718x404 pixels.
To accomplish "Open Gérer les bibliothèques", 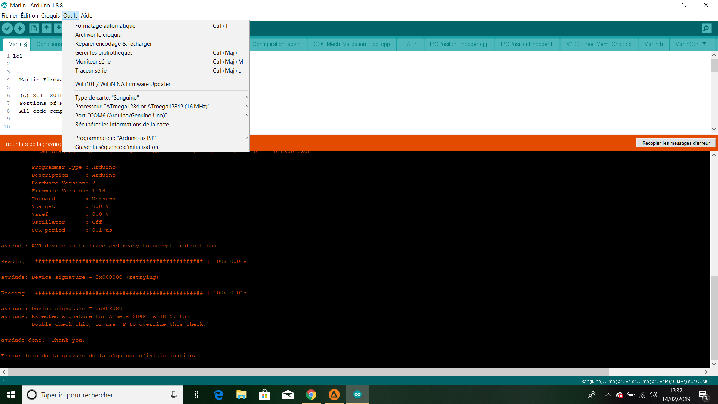I will 156,53.
